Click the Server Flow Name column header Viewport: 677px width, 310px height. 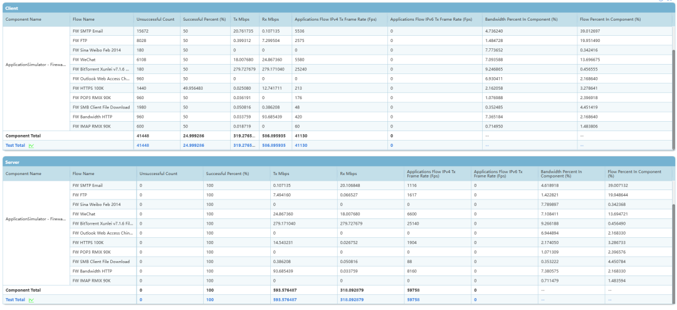[83, 173]
